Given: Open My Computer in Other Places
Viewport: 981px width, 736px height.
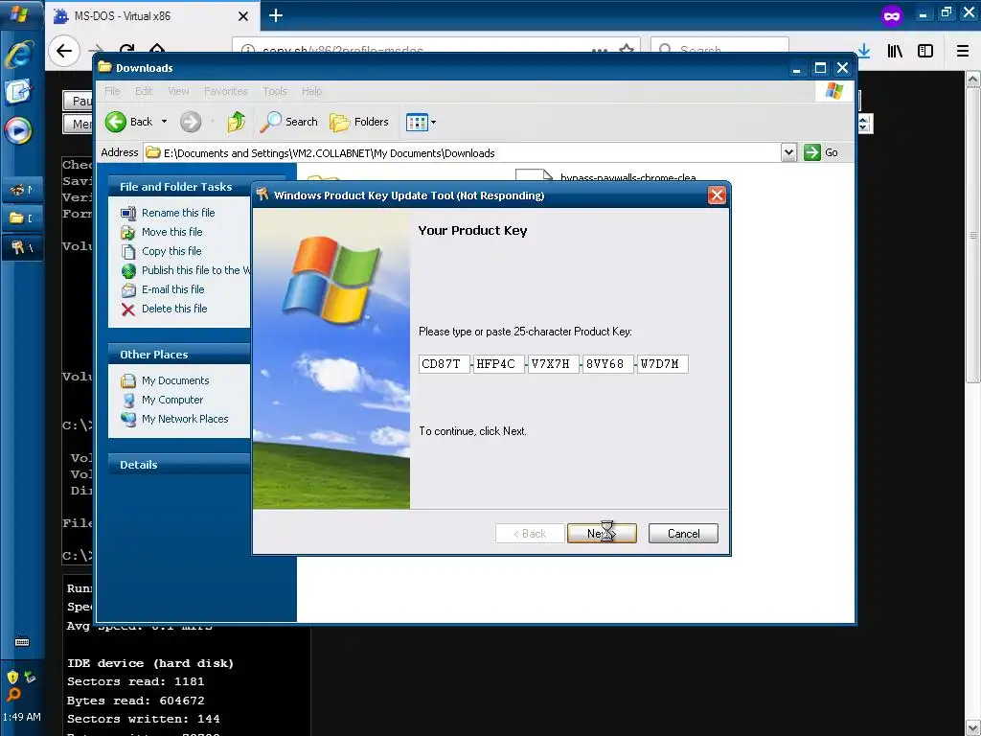Looking at the screenshot, I should click(172, 400).
